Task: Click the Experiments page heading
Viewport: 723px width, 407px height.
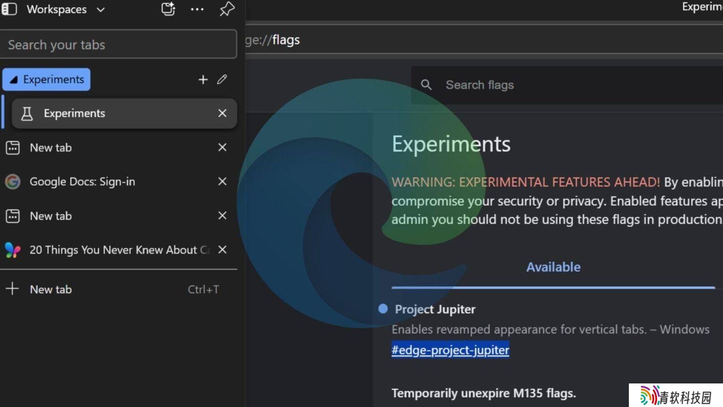Action: click(x=451, y=144)
